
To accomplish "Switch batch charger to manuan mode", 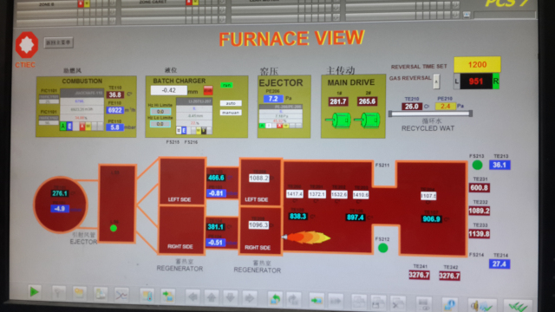I will pyautogui.click(x=231, y=113).
